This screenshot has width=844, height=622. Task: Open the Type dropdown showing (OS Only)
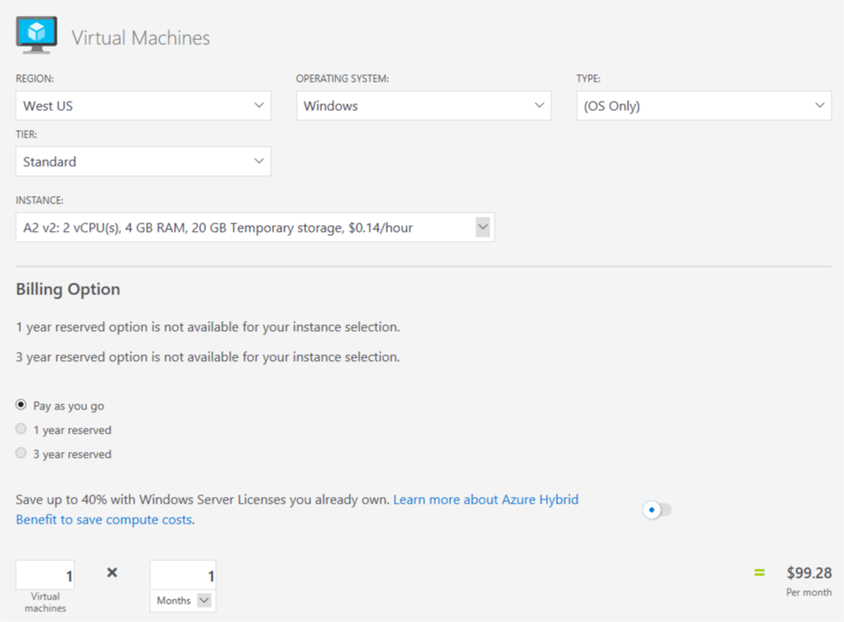click(x=704, y=105)
